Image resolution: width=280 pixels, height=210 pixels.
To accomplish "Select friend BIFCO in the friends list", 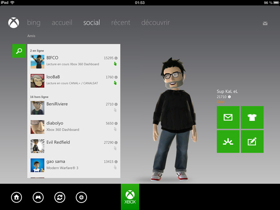I will click(73, 61).
